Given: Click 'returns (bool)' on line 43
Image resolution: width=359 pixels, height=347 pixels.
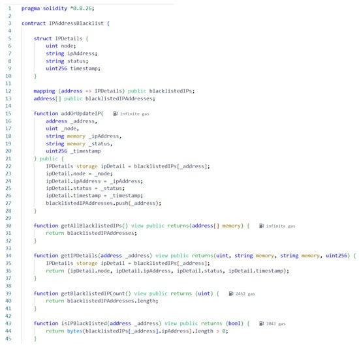Looking at the screenshot, I should click(x=222, y=324).
